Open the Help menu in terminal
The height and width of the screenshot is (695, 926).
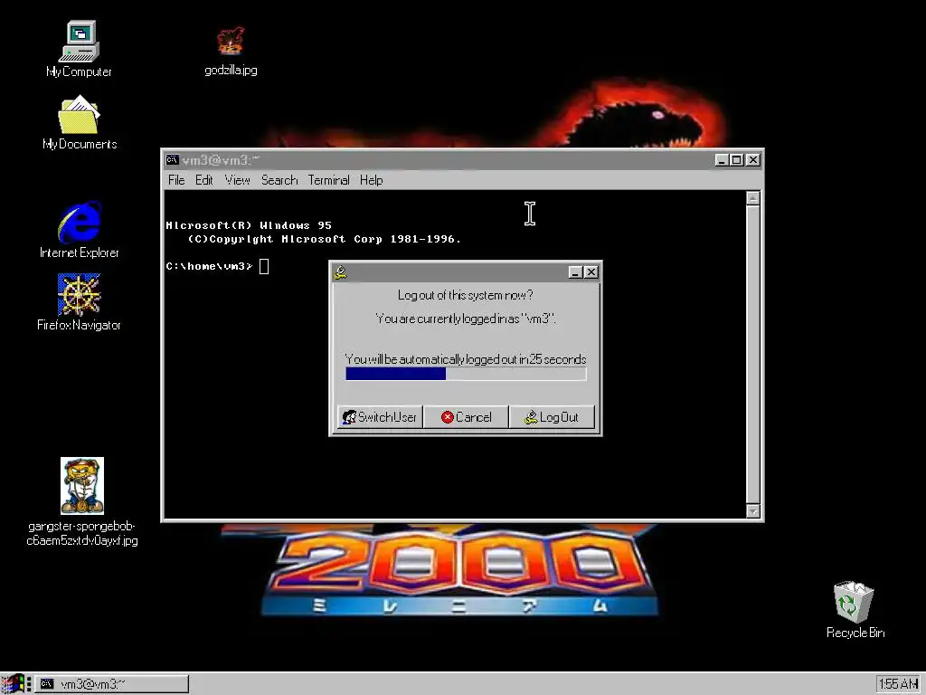coord(371,180)
